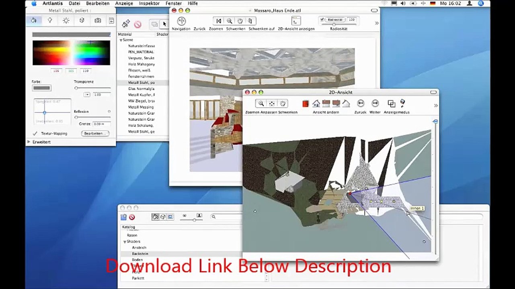Open the camera views inspector tab
Viewport: 515px width, 289px height.
(98, 20)
